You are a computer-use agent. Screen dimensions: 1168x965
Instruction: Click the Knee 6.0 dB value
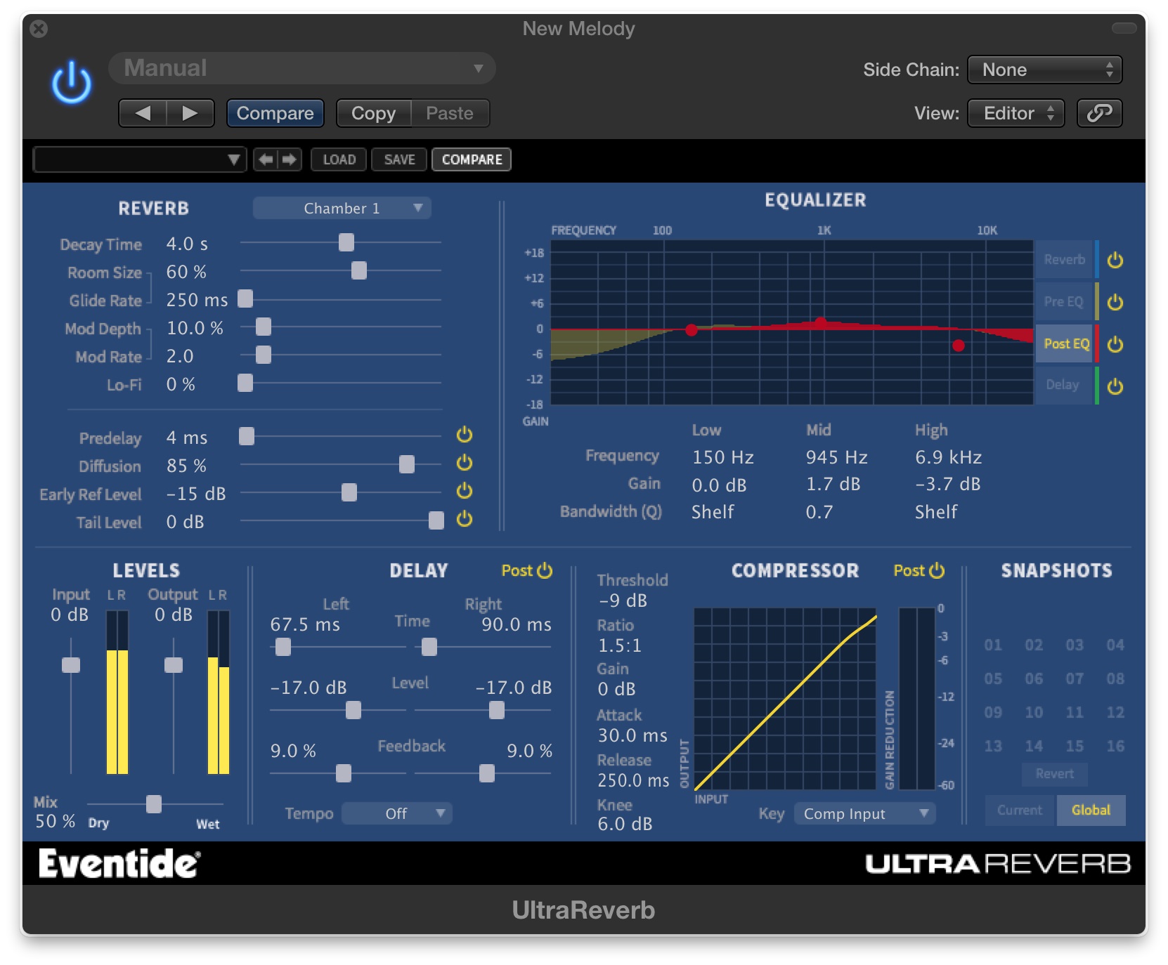point(625,824)
